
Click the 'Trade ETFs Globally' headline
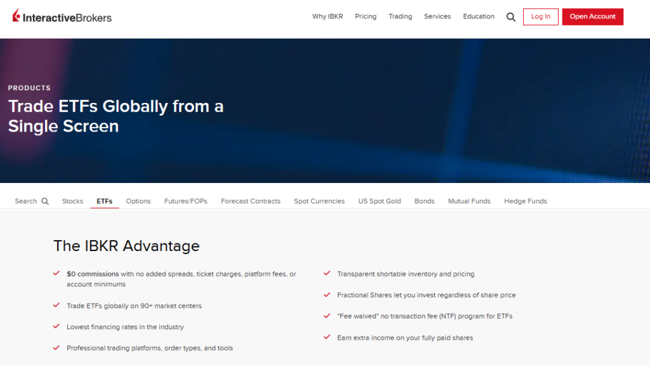pos(116,116)
